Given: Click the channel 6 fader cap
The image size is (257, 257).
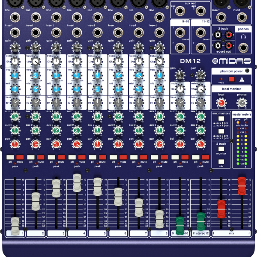Looking at the screenshot, I should (118, 197).
